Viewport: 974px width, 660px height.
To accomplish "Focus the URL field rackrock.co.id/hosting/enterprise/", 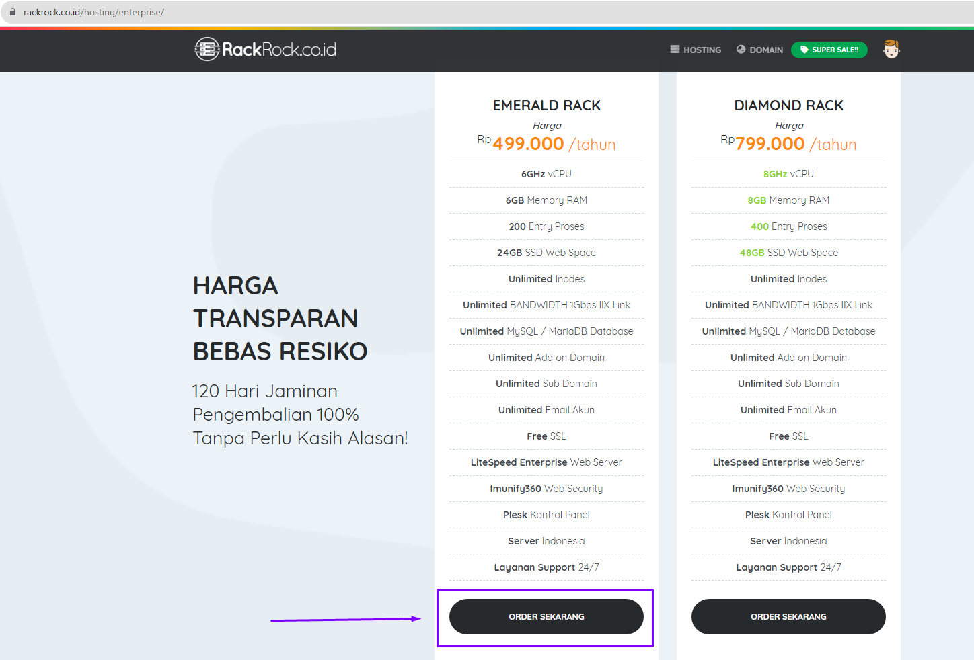I will coord(94,12).
